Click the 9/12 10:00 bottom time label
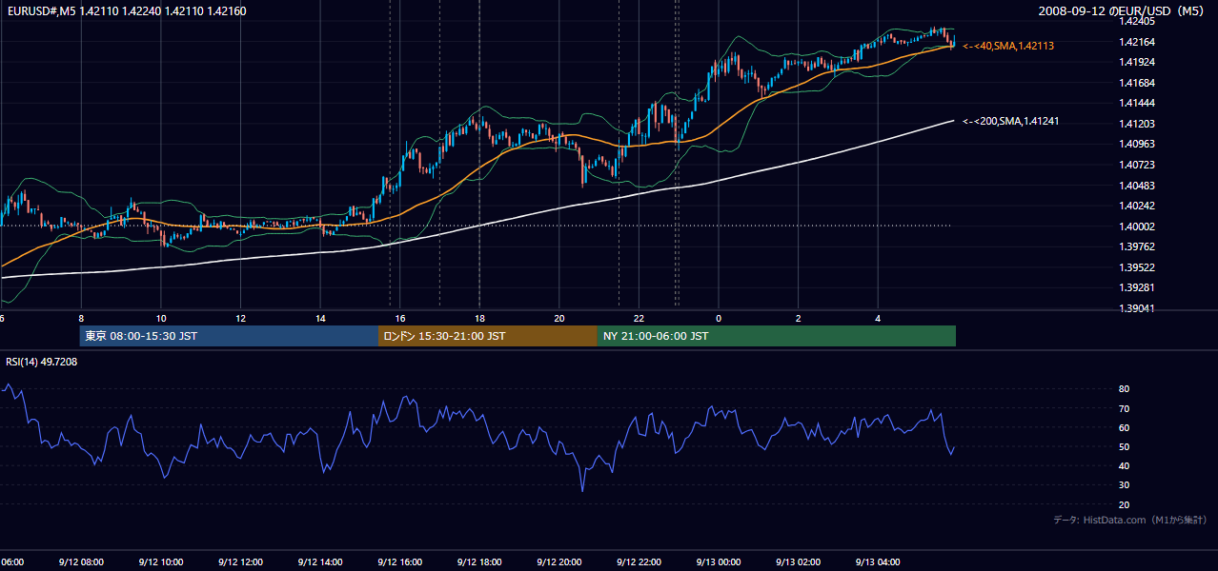This screenshot has height=571, width=1218. point(161,562)
